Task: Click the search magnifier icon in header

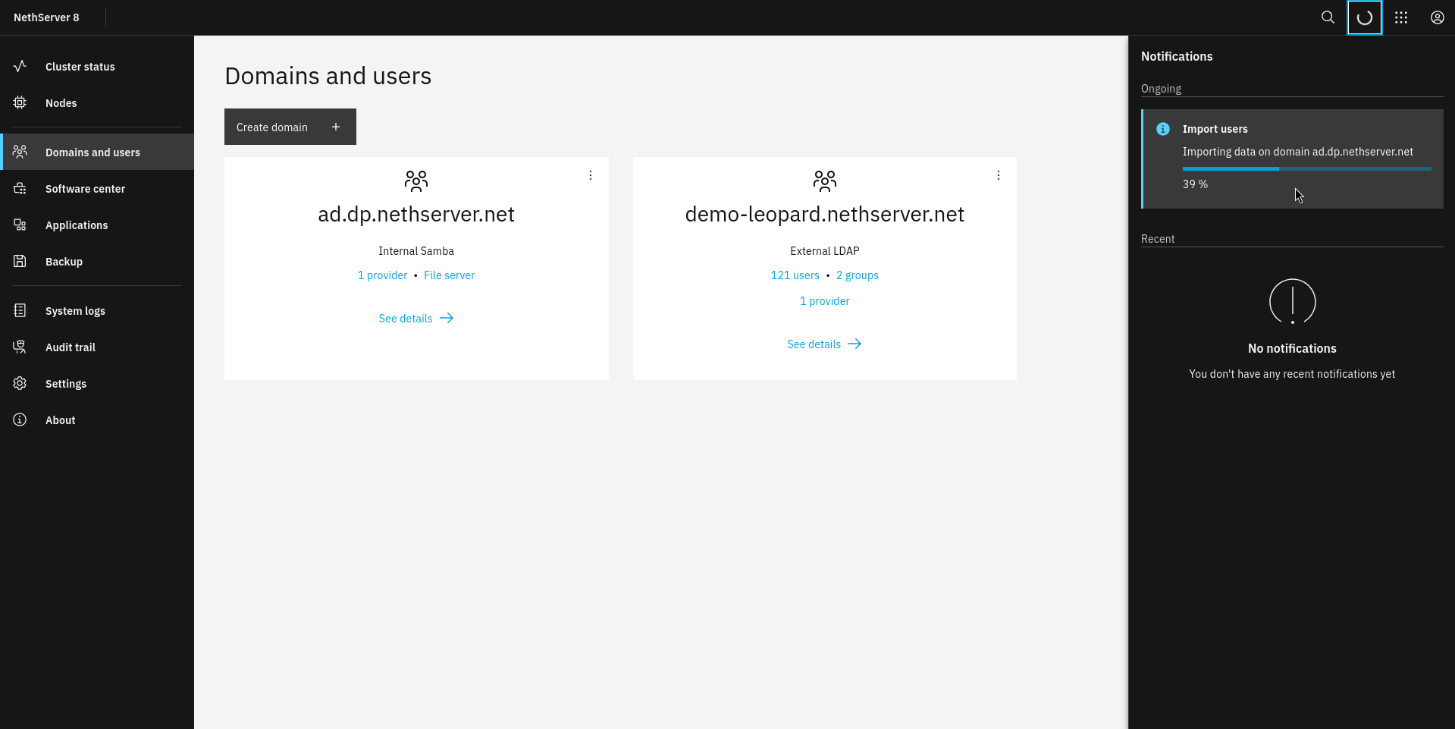Action: (x=1328, y=17)
